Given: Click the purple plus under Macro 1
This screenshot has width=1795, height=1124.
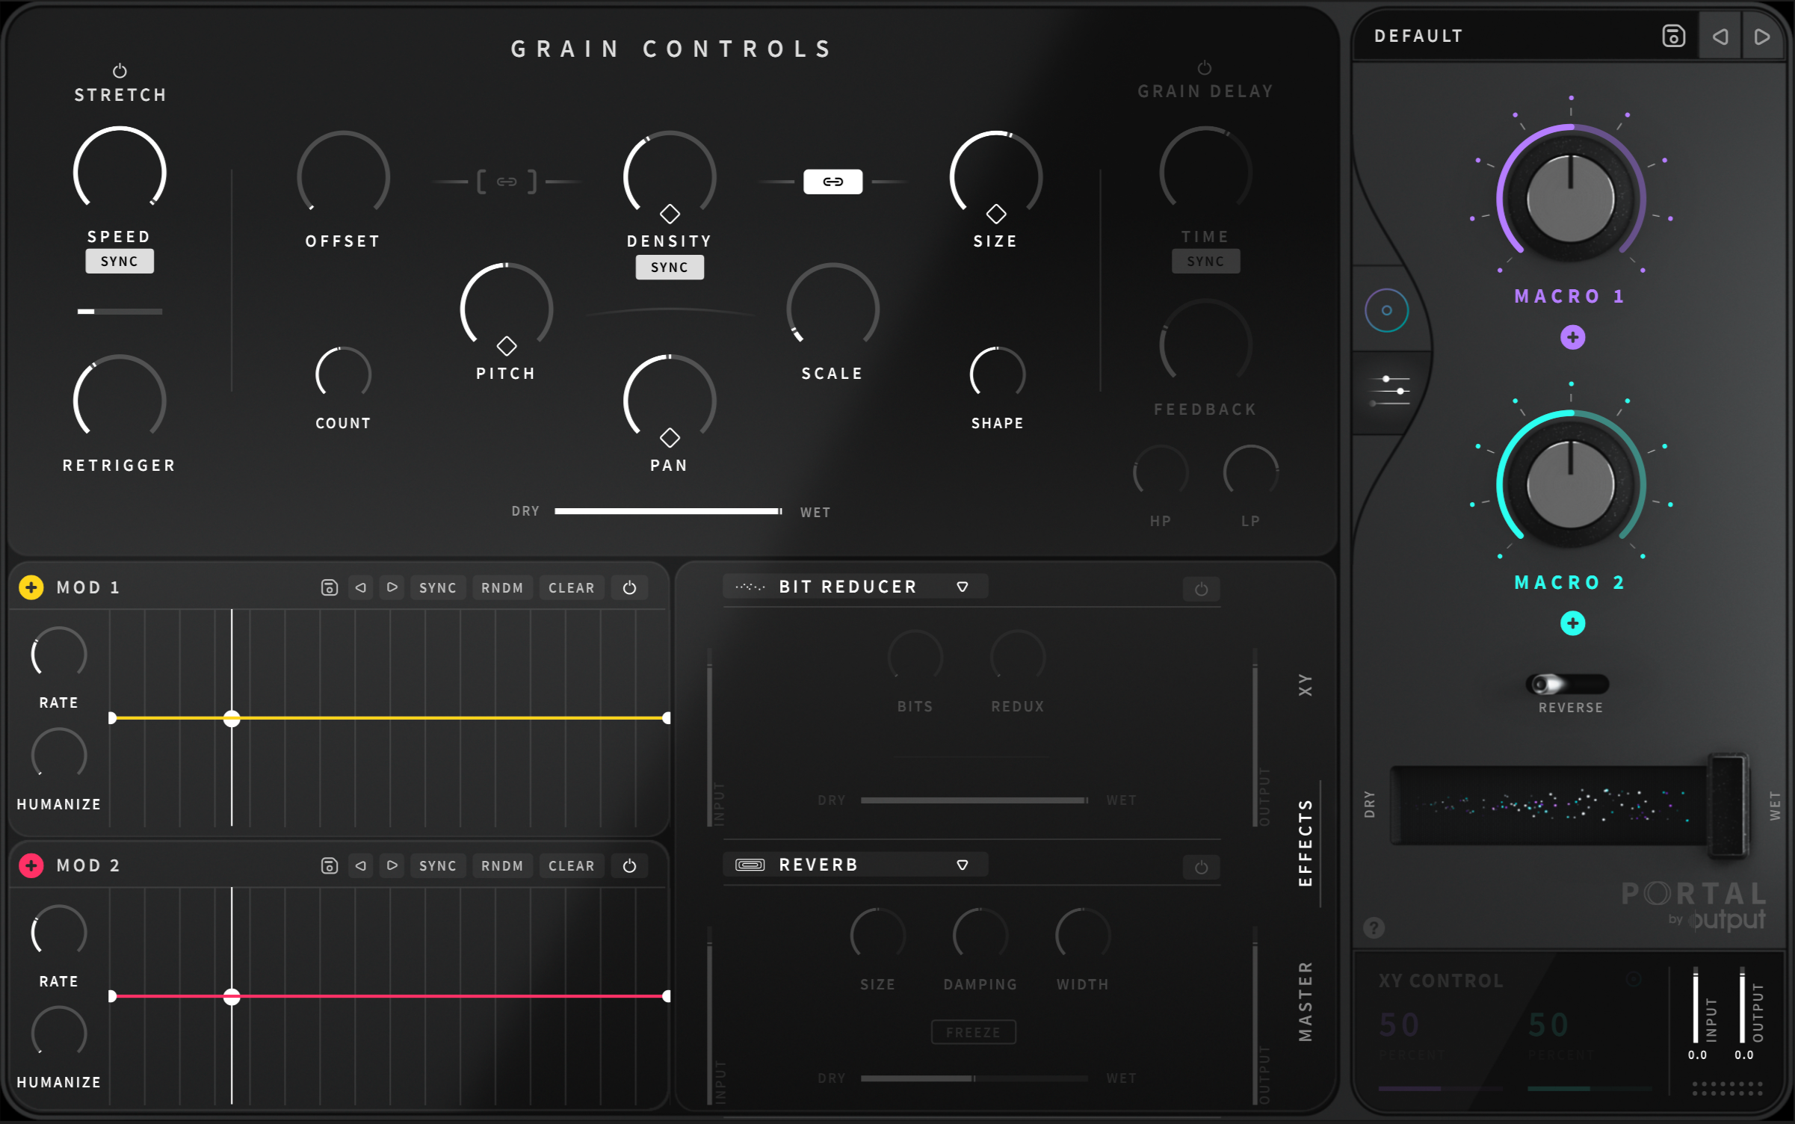Looking at the screenshot, I should coord(1572,337).
